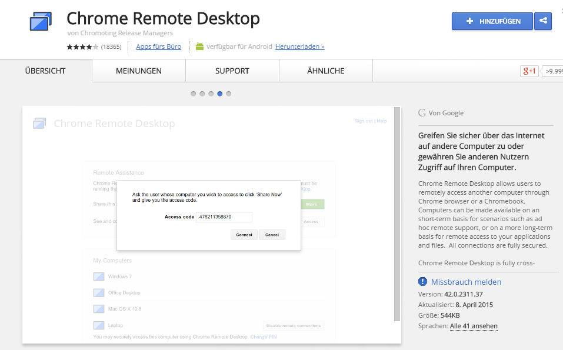
Task: Click Disable remote connections button
Action: 294,326
